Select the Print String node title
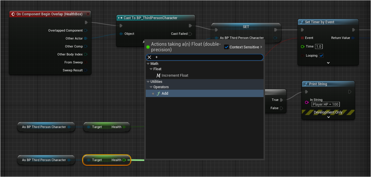Screen dimensions: 371x177 tap(318, 84)
